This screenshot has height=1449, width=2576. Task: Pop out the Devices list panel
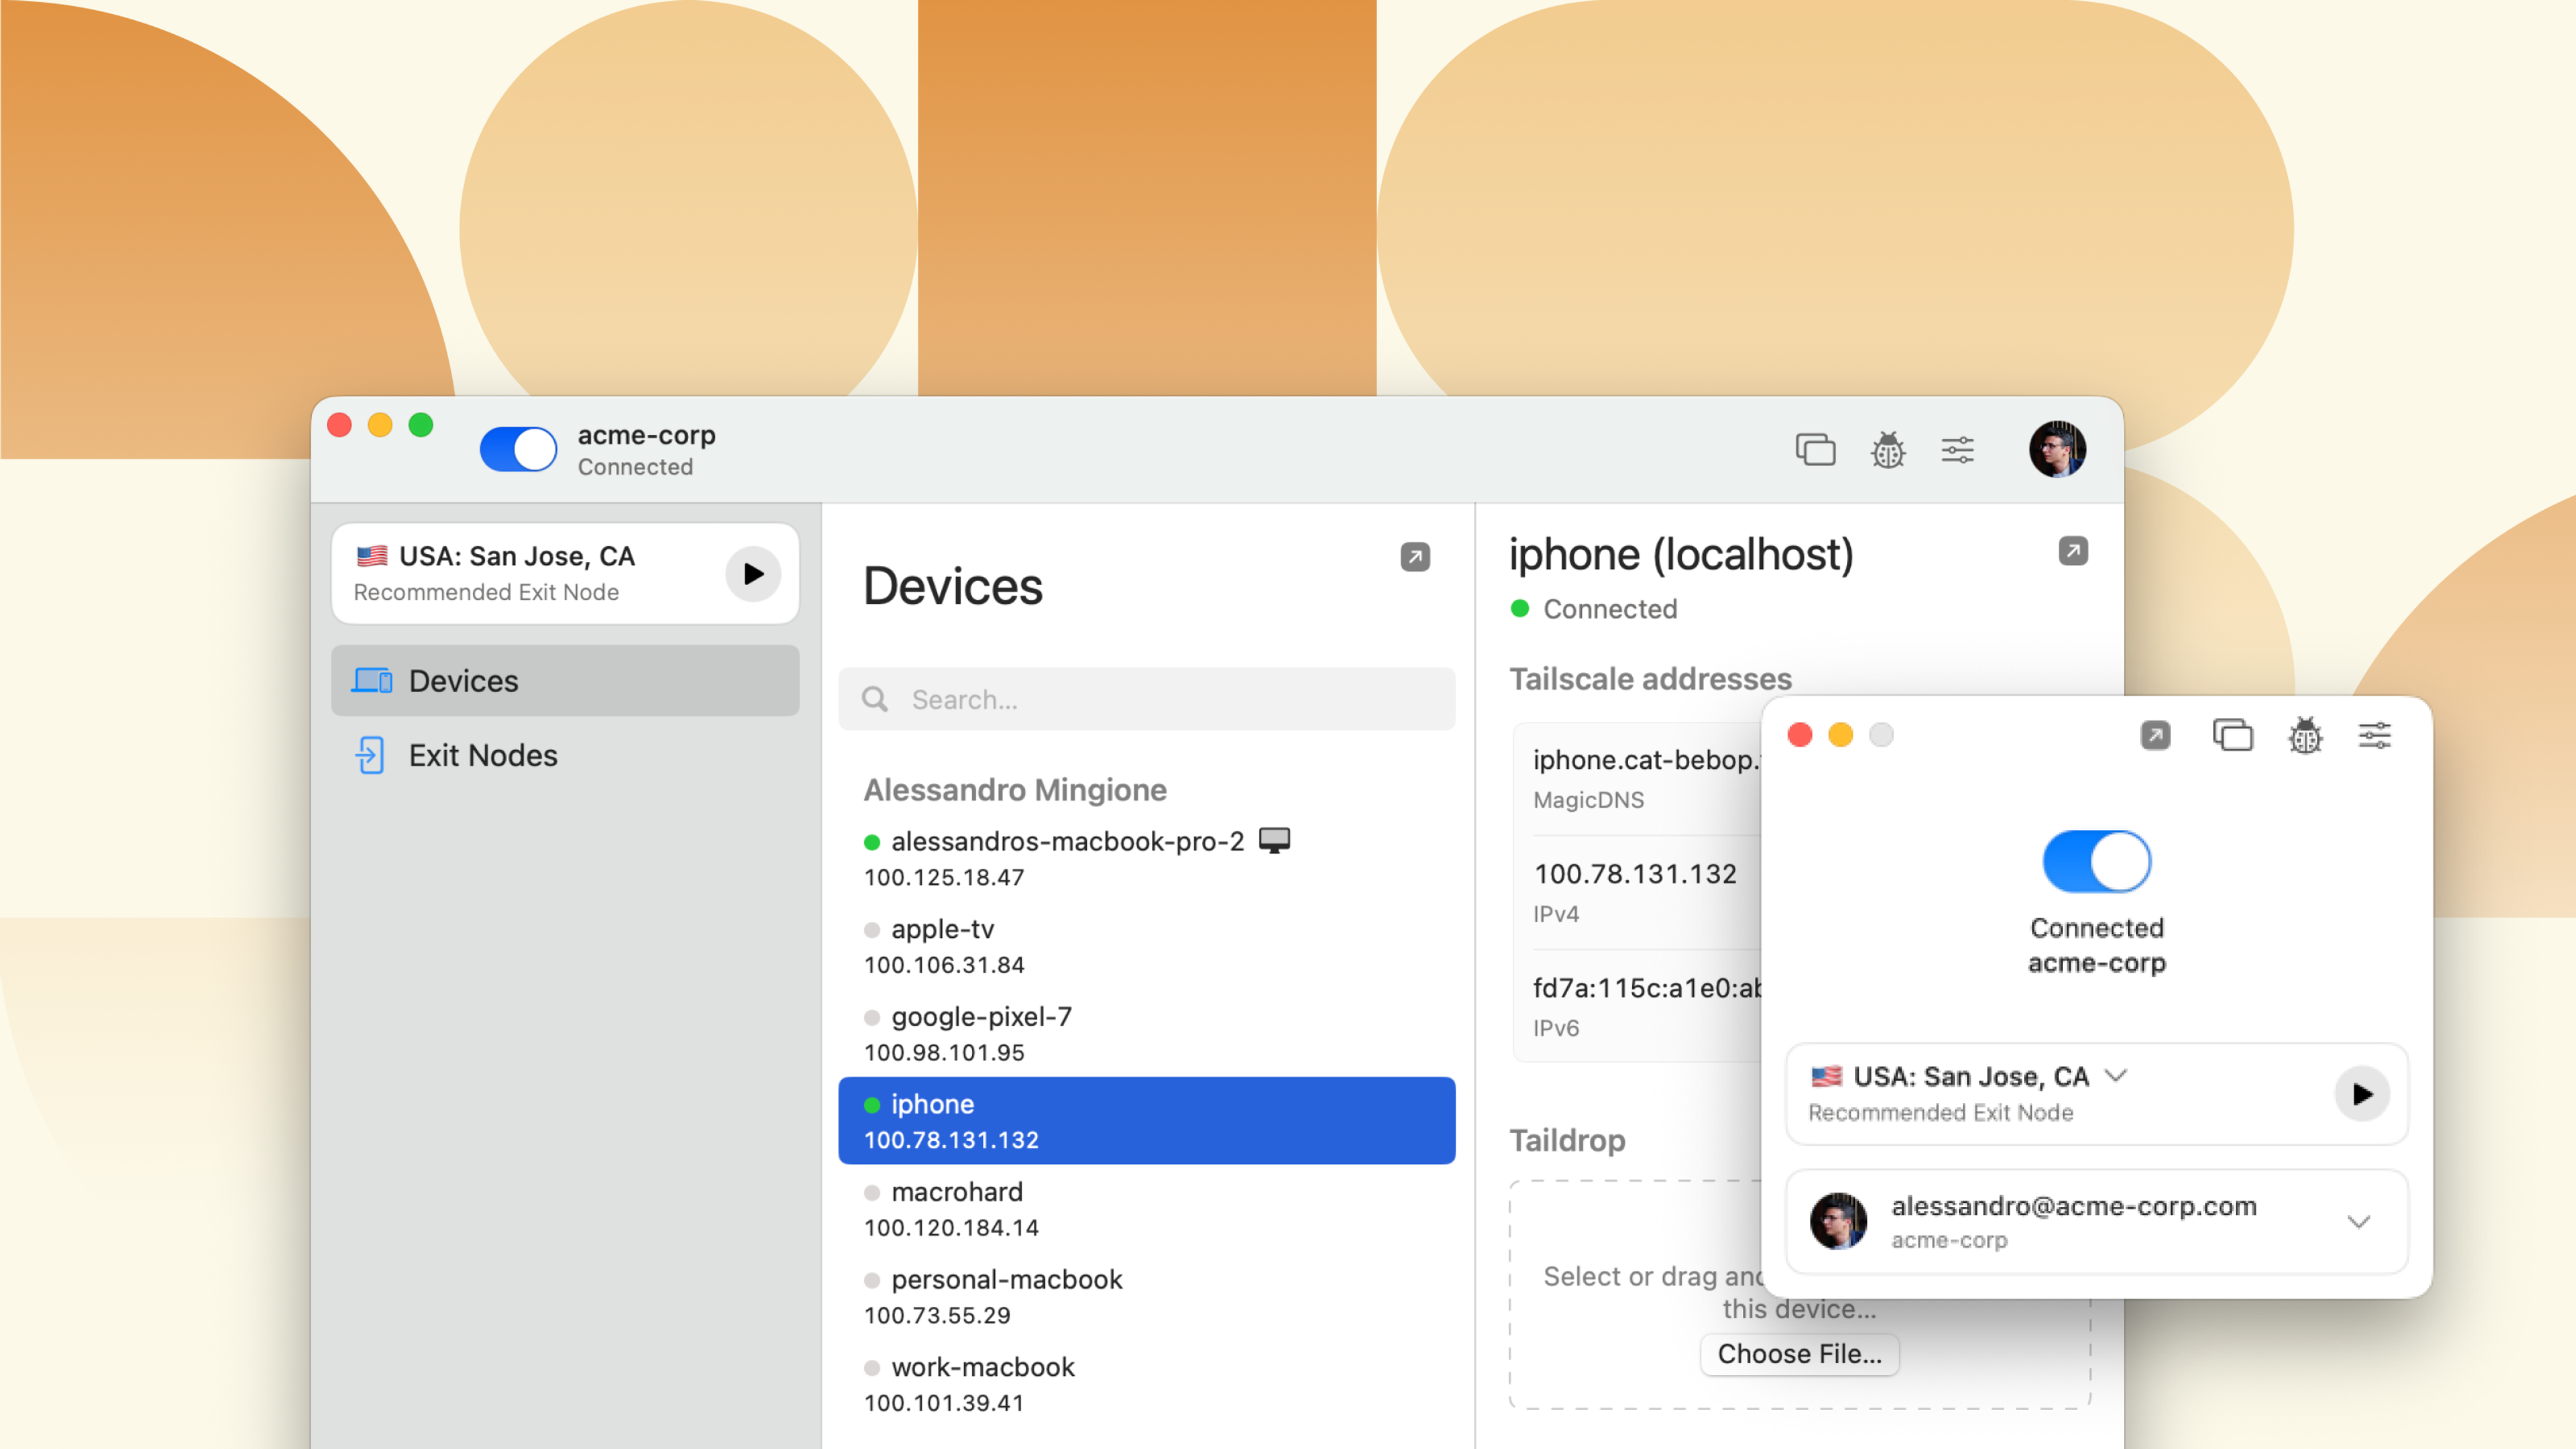[x=1415, y=556]
